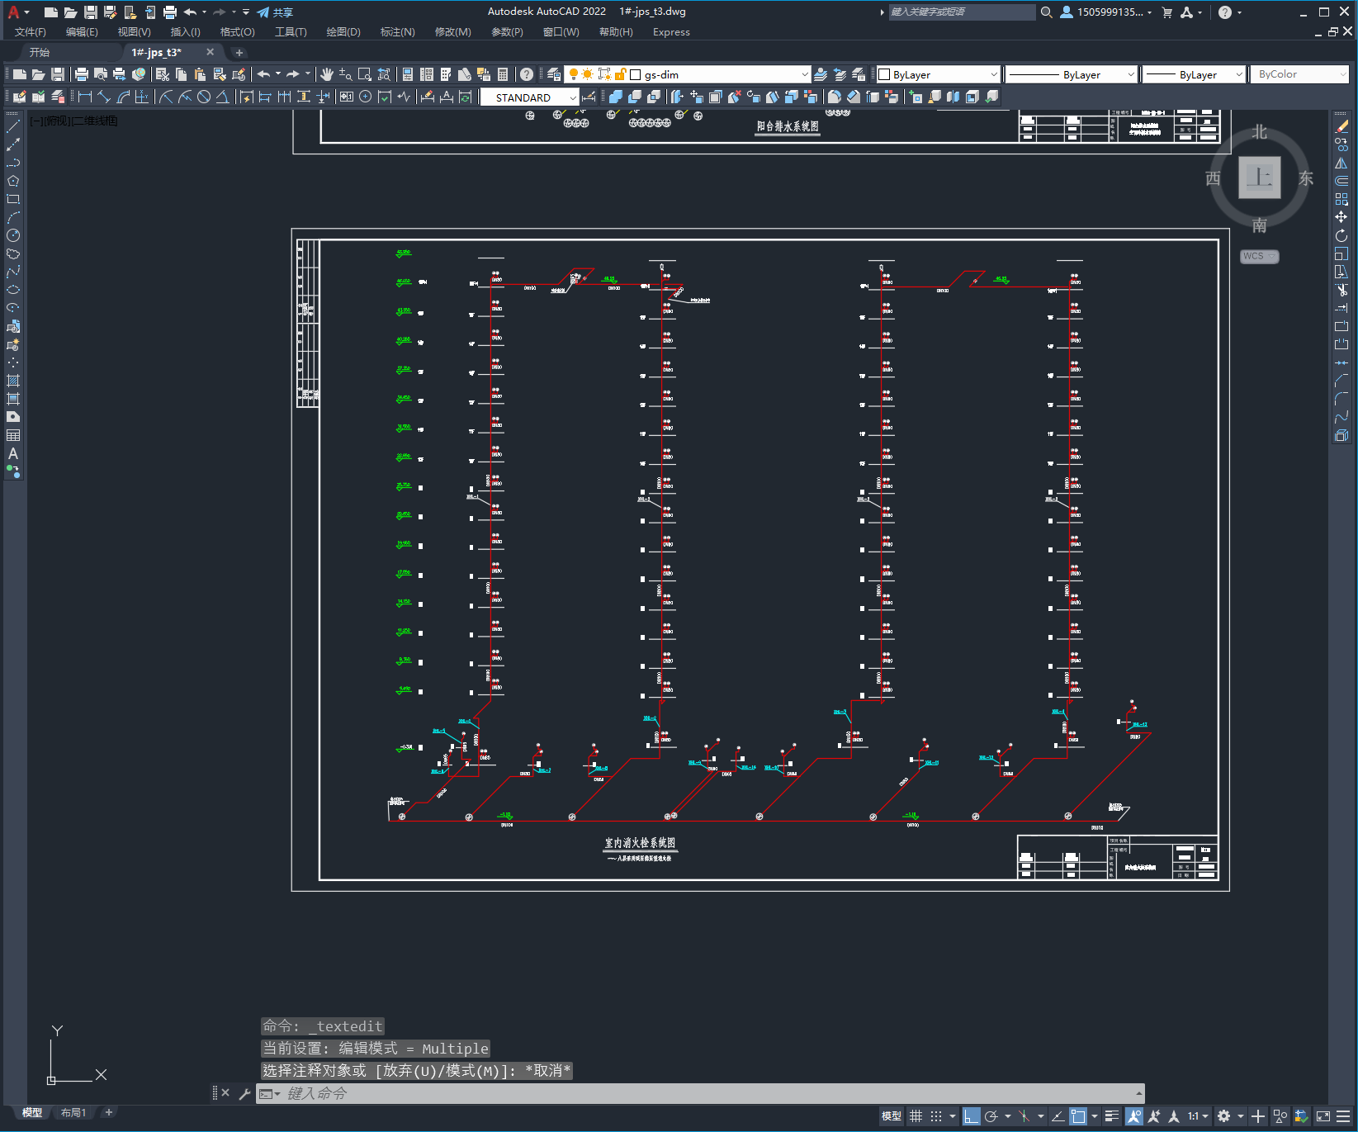Click the 模型 status bar button

(892, 1116)
